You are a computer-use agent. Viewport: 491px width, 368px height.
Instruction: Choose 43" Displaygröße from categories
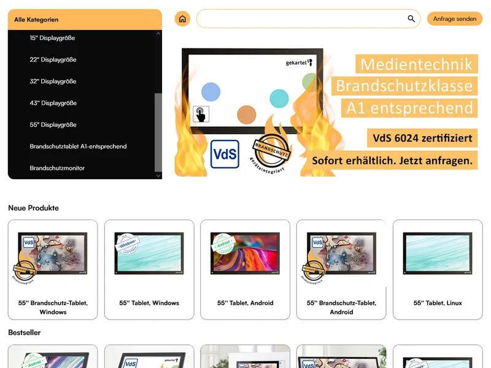53,103
